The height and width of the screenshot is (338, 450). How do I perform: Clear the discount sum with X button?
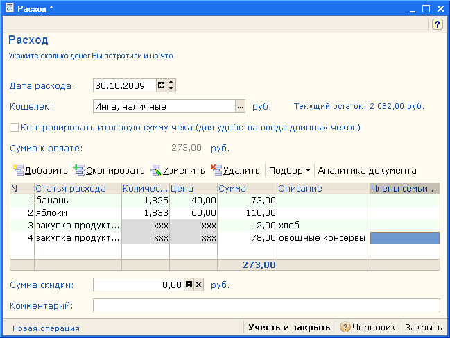point(198,285)
